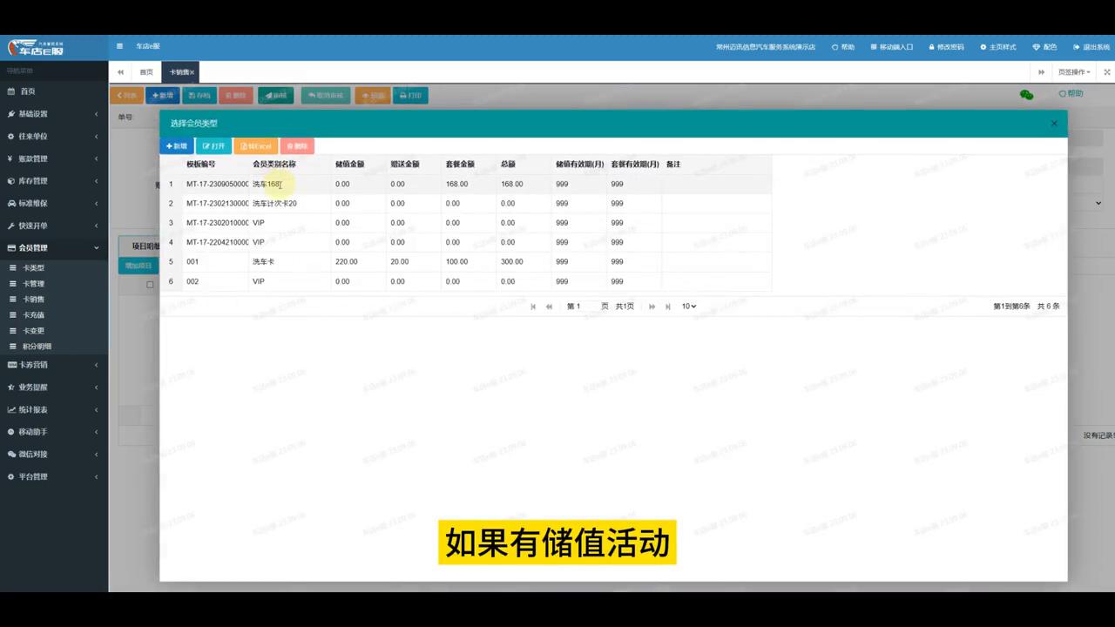
Task: Check the checkbox in the 项目明细 panel
Action: coord(150,284)
